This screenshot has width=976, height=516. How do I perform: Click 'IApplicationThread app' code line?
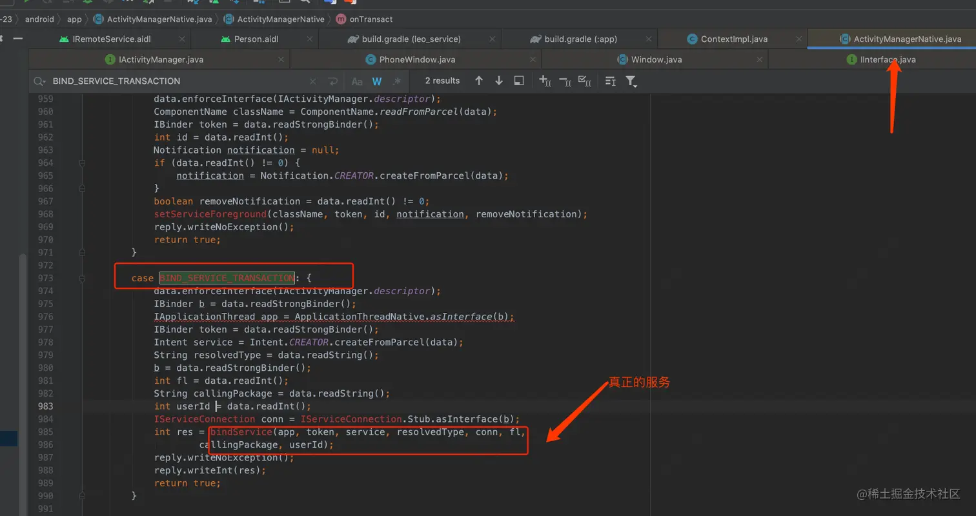(334, 317)
